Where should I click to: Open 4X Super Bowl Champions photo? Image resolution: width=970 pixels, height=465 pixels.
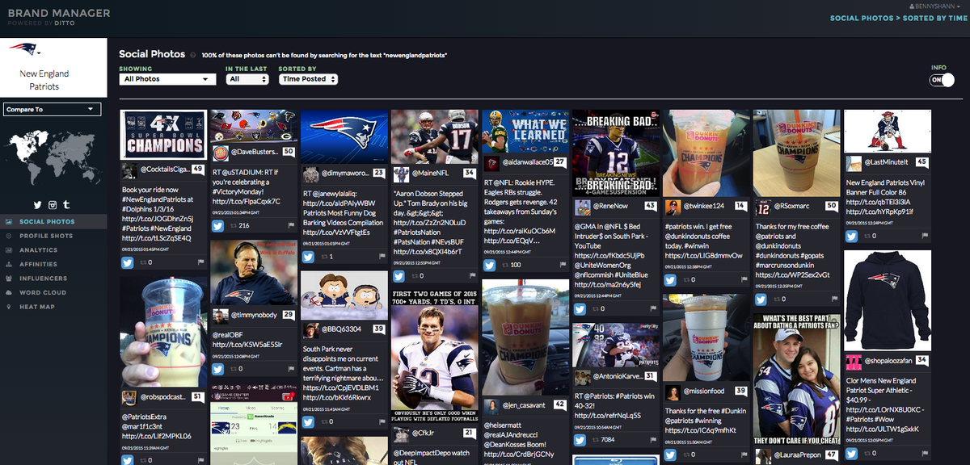point(164,135)
